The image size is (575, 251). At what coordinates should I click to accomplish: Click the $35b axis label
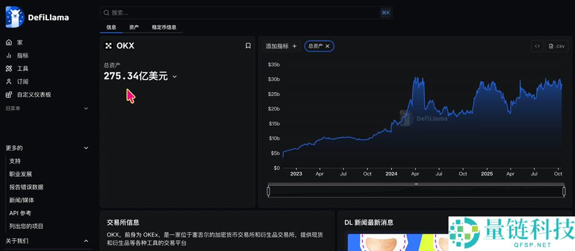(x=273, y=64)
